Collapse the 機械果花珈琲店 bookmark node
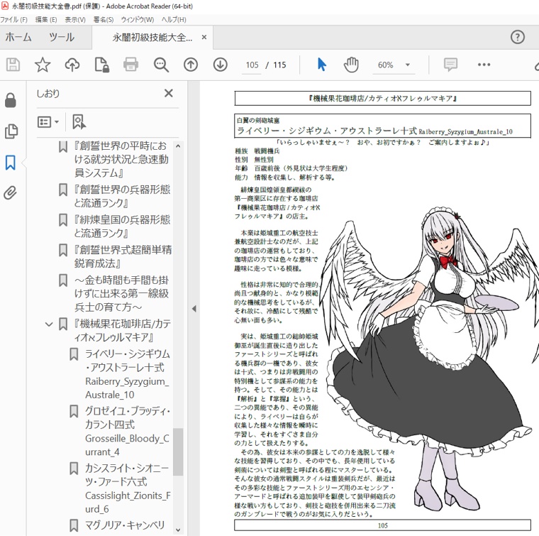 pos(49,324)
